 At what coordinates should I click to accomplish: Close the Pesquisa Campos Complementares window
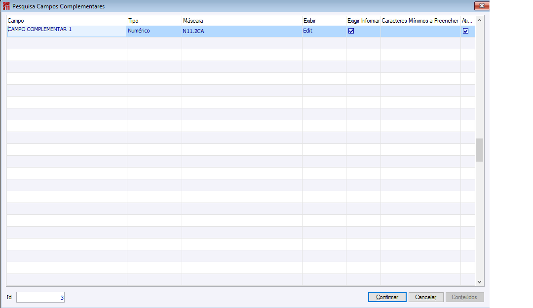coord(482,6)
